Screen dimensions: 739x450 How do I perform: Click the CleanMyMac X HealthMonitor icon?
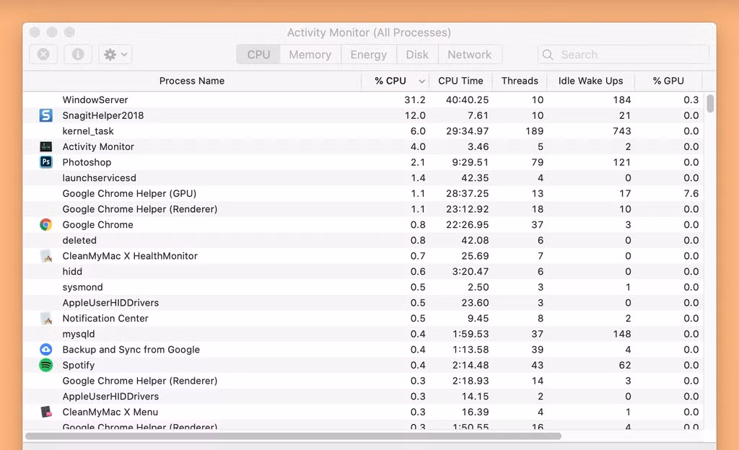(45, 255)
